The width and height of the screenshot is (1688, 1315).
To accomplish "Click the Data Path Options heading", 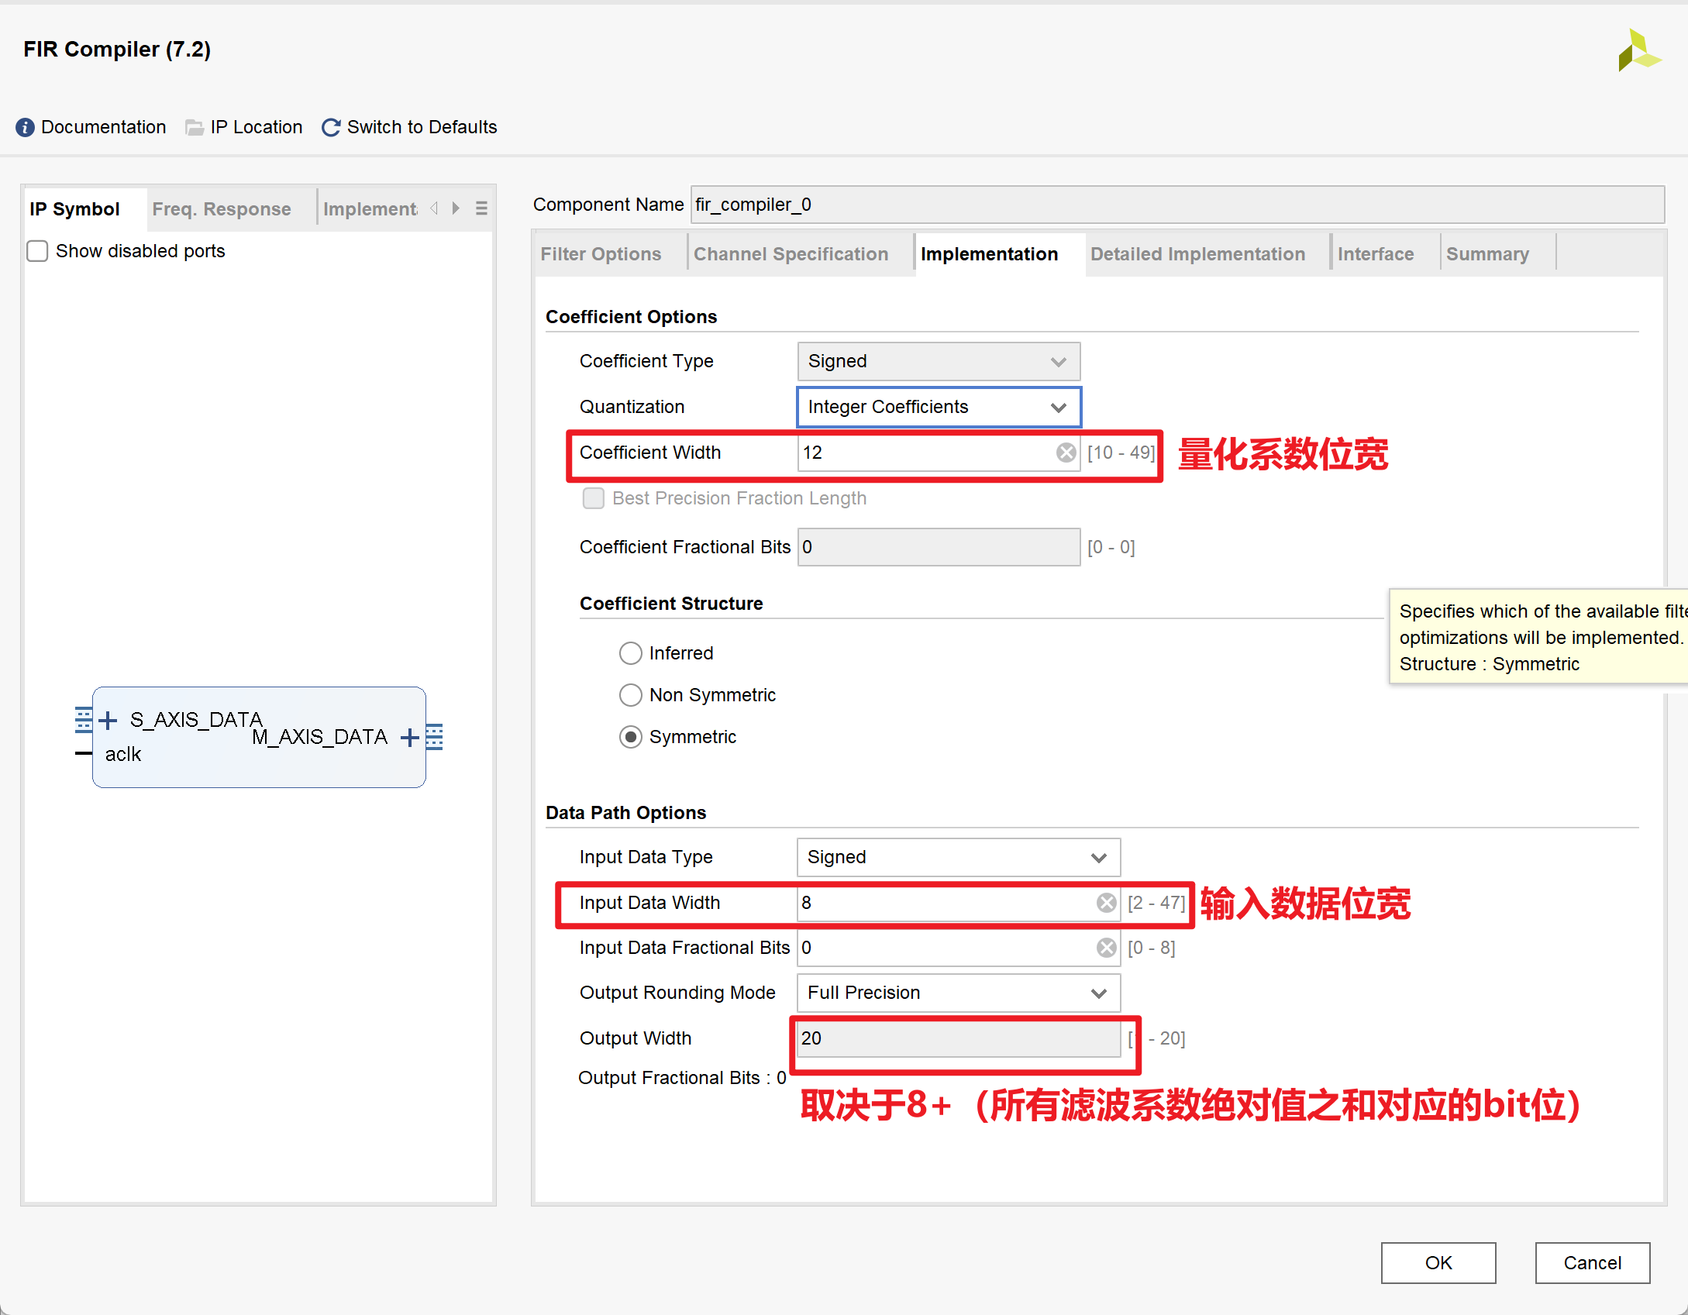I will (x=626, y=813).
